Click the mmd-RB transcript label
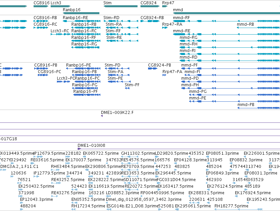The width and height of the screenshot is (280, 211). click(245, 24)
